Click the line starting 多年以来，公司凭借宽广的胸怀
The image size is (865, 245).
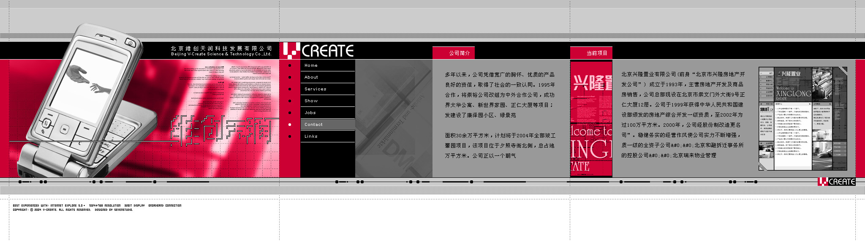(x=500, y=75)
